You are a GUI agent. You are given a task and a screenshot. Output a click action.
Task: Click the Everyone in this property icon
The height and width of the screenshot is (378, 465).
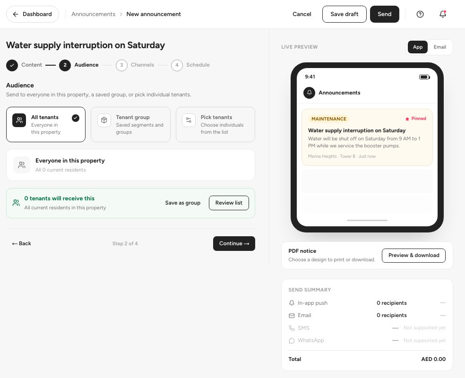[22, 165]
